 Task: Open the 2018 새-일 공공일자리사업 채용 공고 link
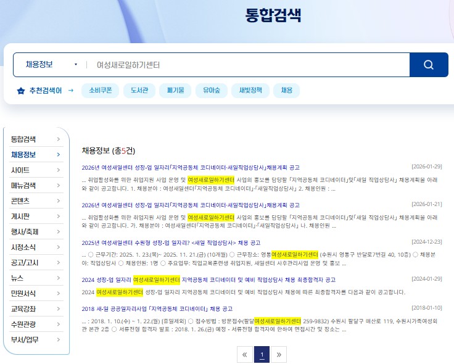(x=157, y=308)
